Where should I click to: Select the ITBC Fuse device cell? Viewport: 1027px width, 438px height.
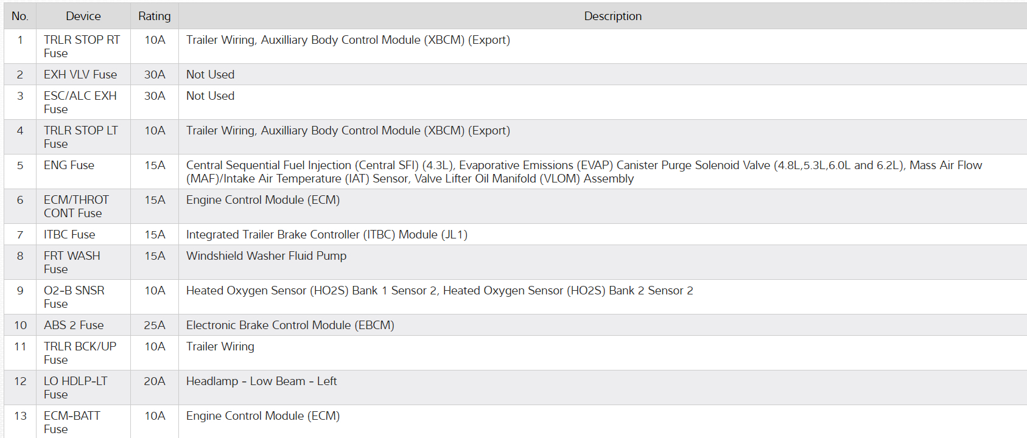coord(69,234)
